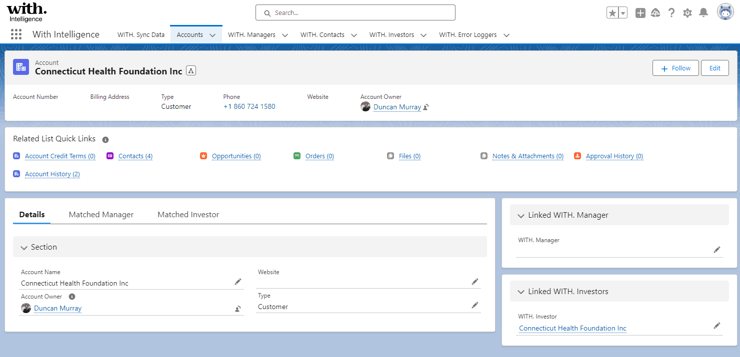Click the Account History icon
This screenshot has width=740, height=357.
click(x=16, y=174)
